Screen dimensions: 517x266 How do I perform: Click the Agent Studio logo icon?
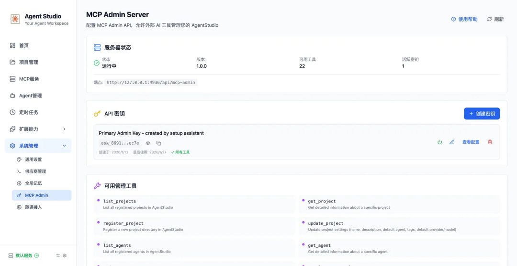click(15, 20)
